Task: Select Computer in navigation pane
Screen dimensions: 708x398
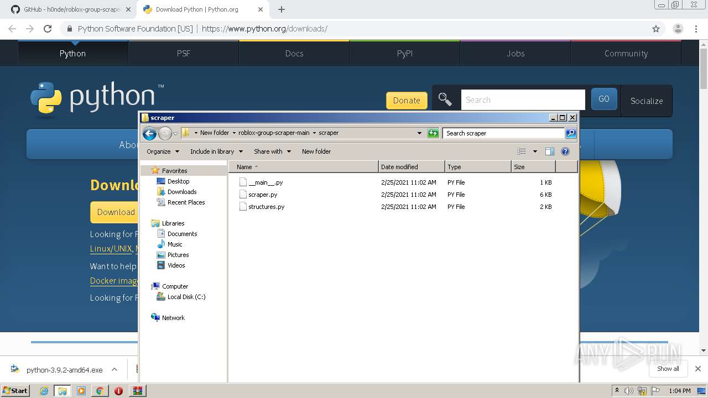Action: pos(175,286)
